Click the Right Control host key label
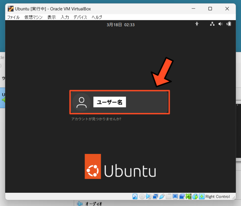The height and width of the screenshot is (206, 241). click(218, 197)
